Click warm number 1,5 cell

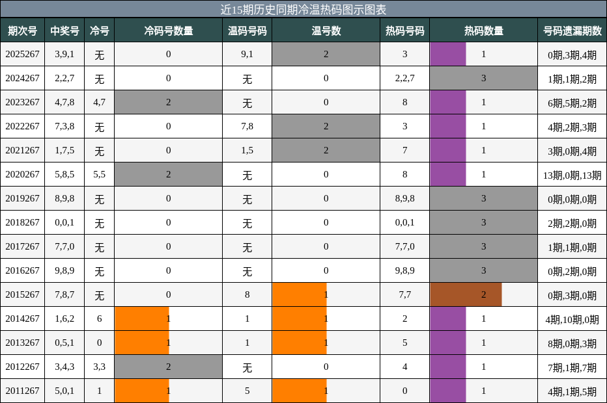[247, 150]
